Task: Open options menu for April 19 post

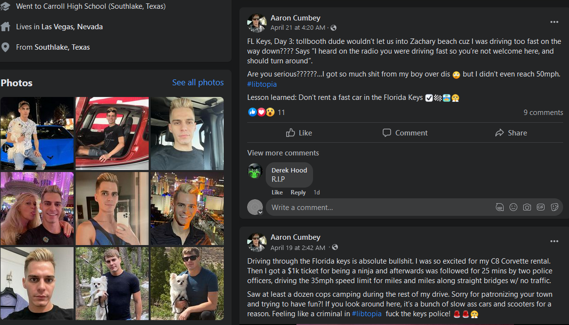Action: (x=554, y=241)
